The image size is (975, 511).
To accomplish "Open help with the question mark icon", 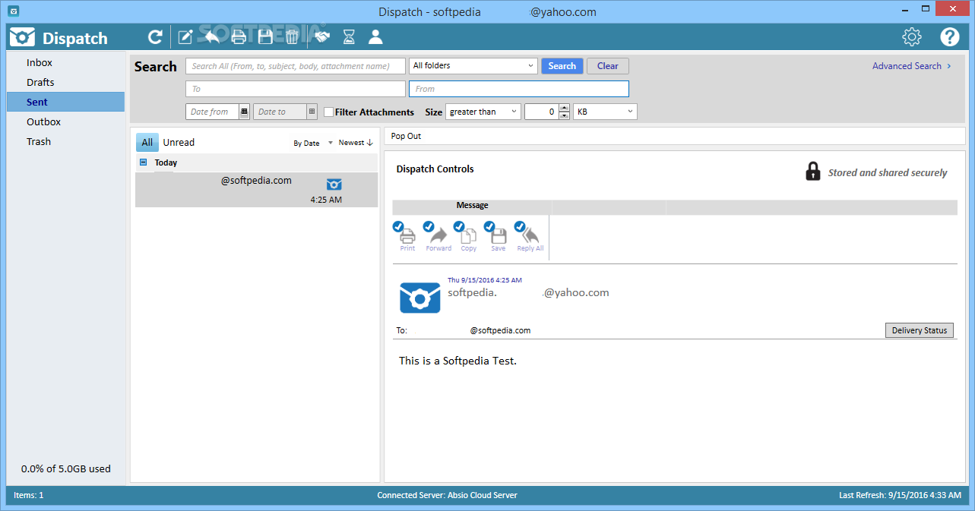I will pos(950,36).
